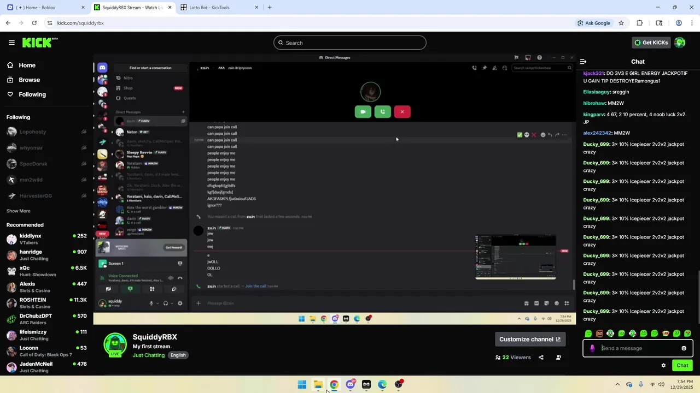Open the profile avatar menu beside Get KICKs
The image size is (700, 393).
click(x=680, y=43)
